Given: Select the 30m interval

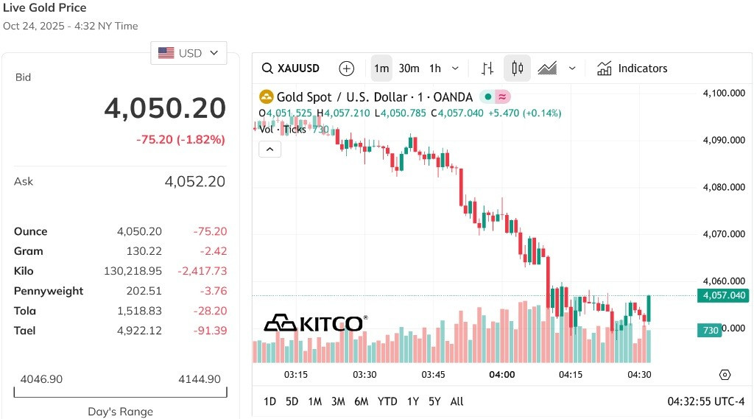Looking at the screenshot, I should click(409, 68).
